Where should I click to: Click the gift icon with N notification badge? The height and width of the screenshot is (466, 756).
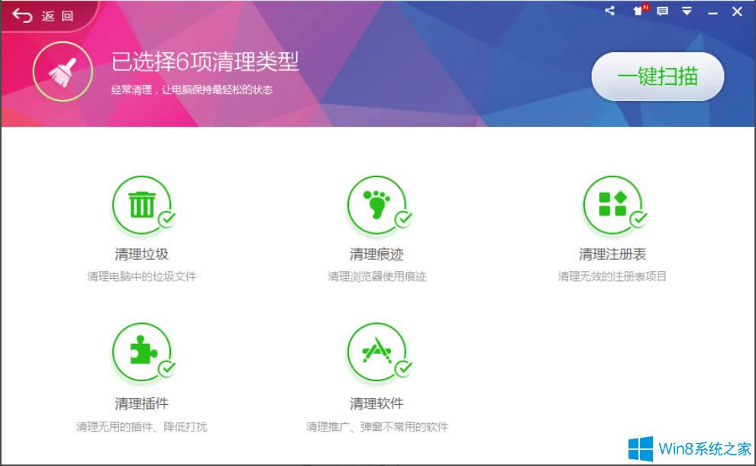[637, 12]
